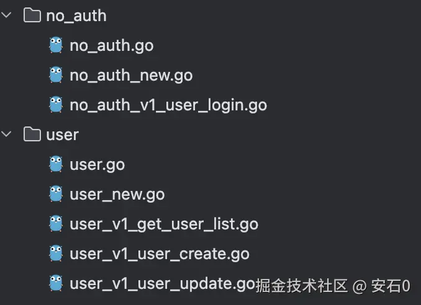Open file no_auth.go

[111, 46]
